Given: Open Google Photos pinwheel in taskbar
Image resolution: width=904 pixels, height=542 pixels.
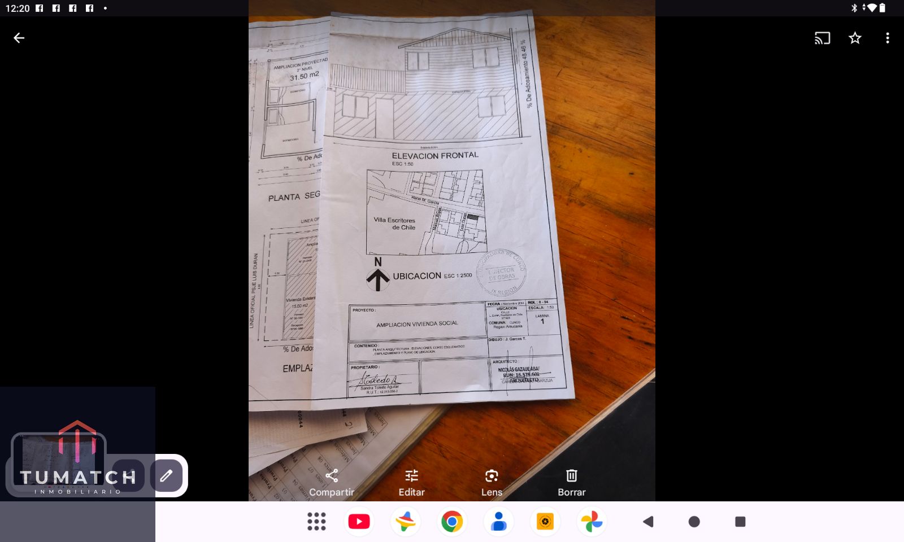Looking at the screenshot, I should tap(592, 522).
